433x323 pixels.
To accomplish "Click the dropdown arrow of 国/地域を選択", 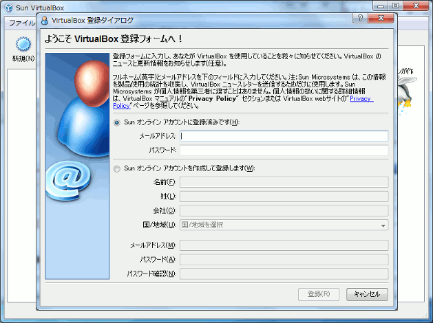I will point(383,225).
